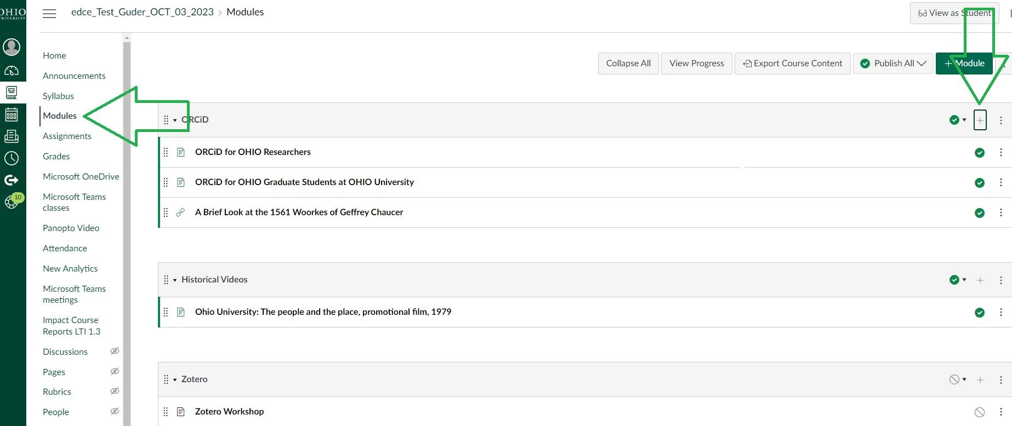The height and width of the screenshot is (426, 1012).
Task: Click the course navigation scrollbar track
Action: (127, 234)
